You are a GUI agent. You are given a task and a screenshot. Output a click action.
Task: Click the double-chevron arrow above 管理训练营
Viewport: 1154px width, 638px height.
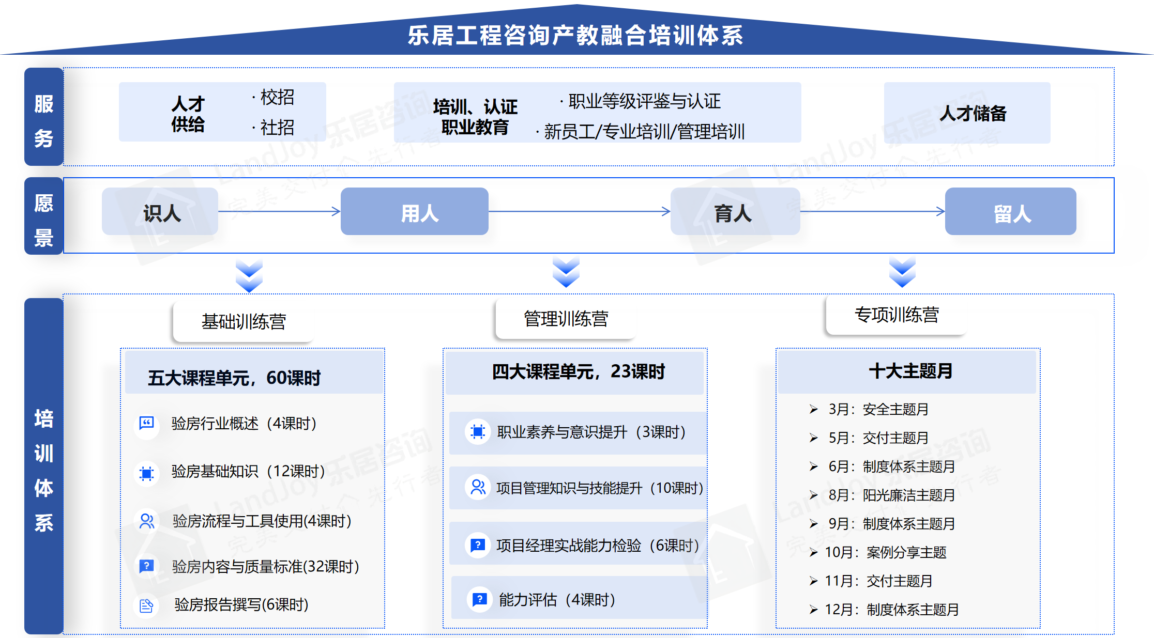point(566,271)
